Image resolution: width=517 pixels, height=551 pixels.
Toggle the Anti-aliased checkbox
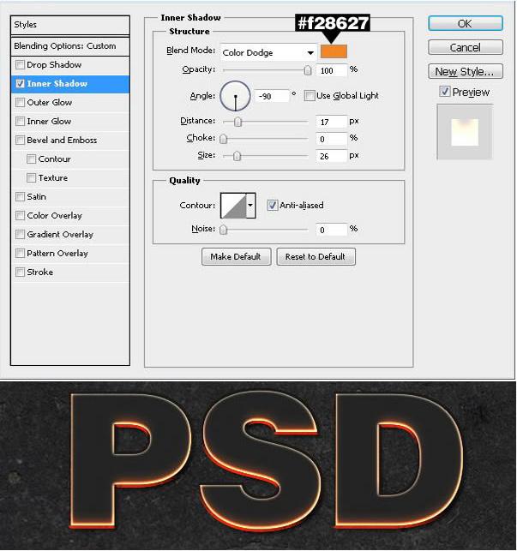(x=272, y=205)
